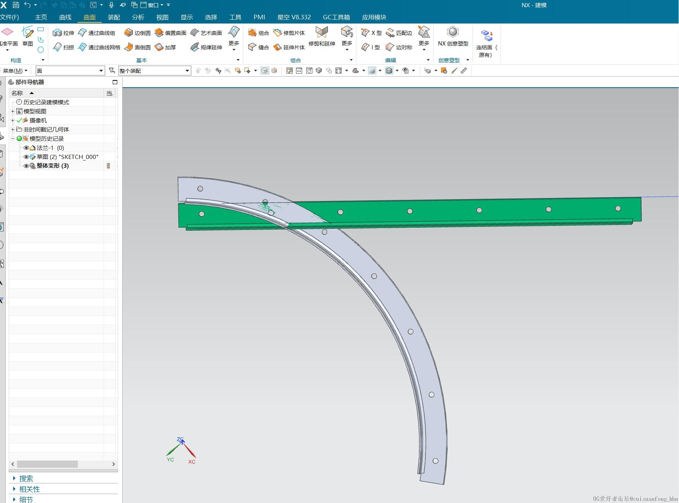This screenshot has height=503, width=679.
Task: Collapse the 模型历史记录 node
Action: 13,139
